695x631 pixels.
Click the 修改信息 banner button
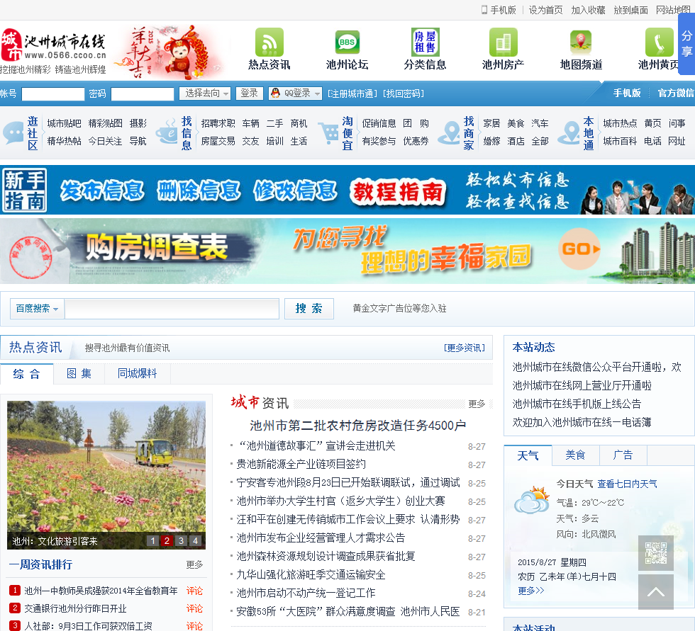[295, 191]
